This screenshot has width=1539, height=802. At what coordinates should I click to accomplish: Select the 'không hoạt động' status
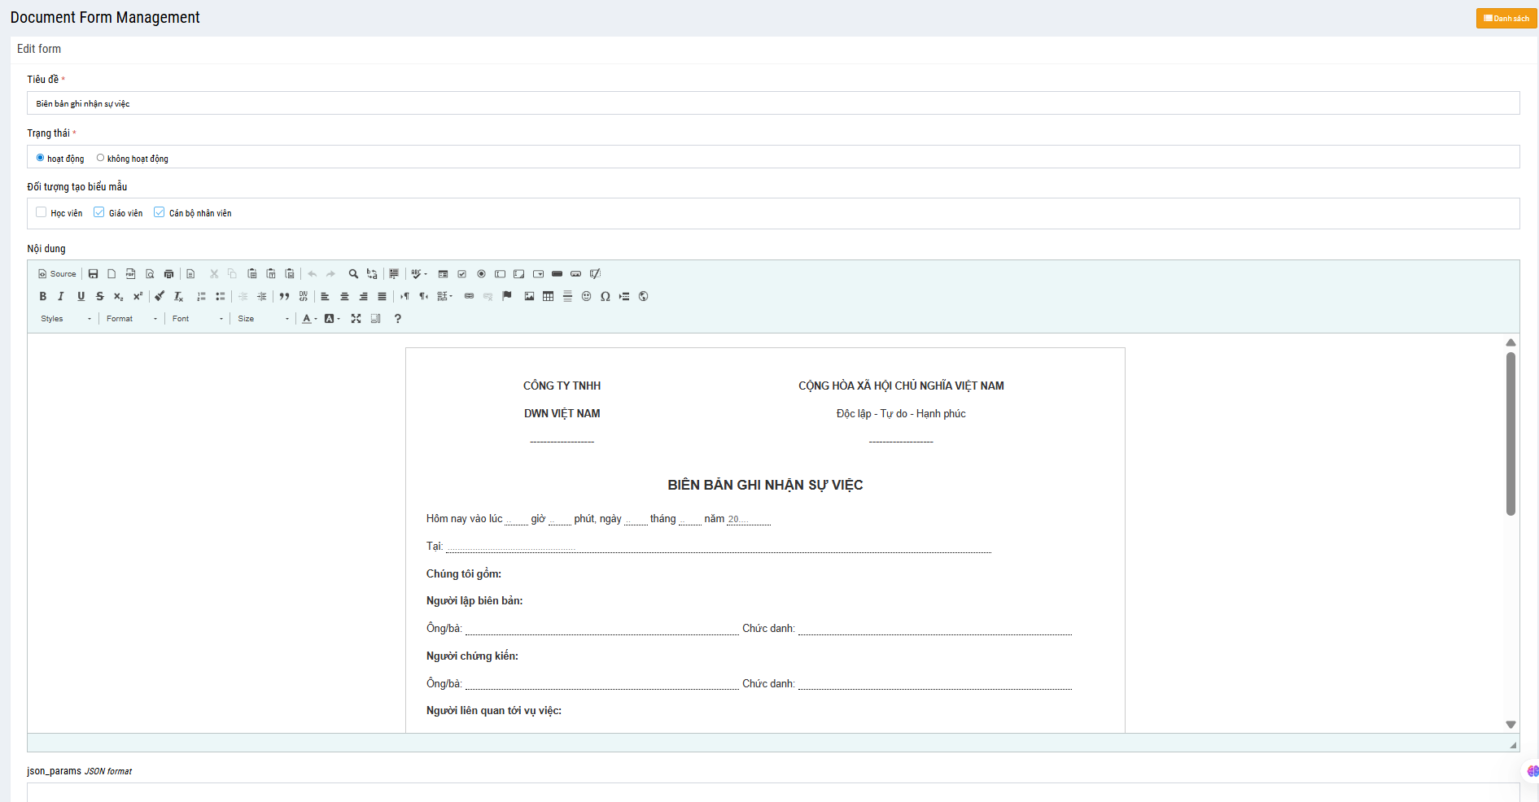(x=101, y=158)
